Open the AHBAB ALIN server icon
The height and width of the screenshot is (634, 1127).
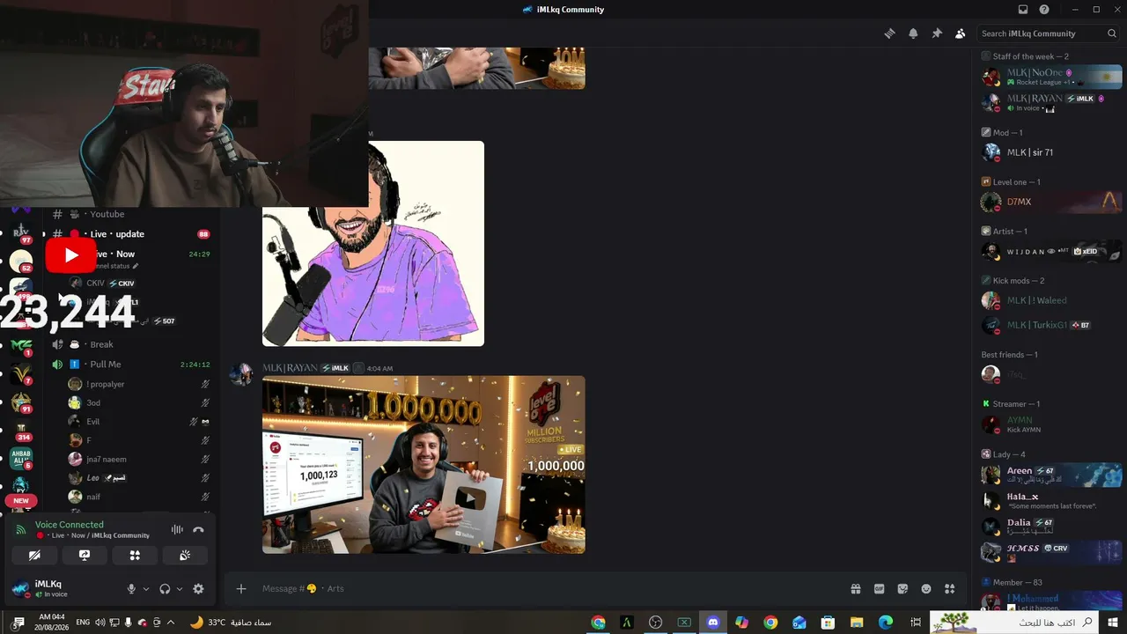[21, 457]
